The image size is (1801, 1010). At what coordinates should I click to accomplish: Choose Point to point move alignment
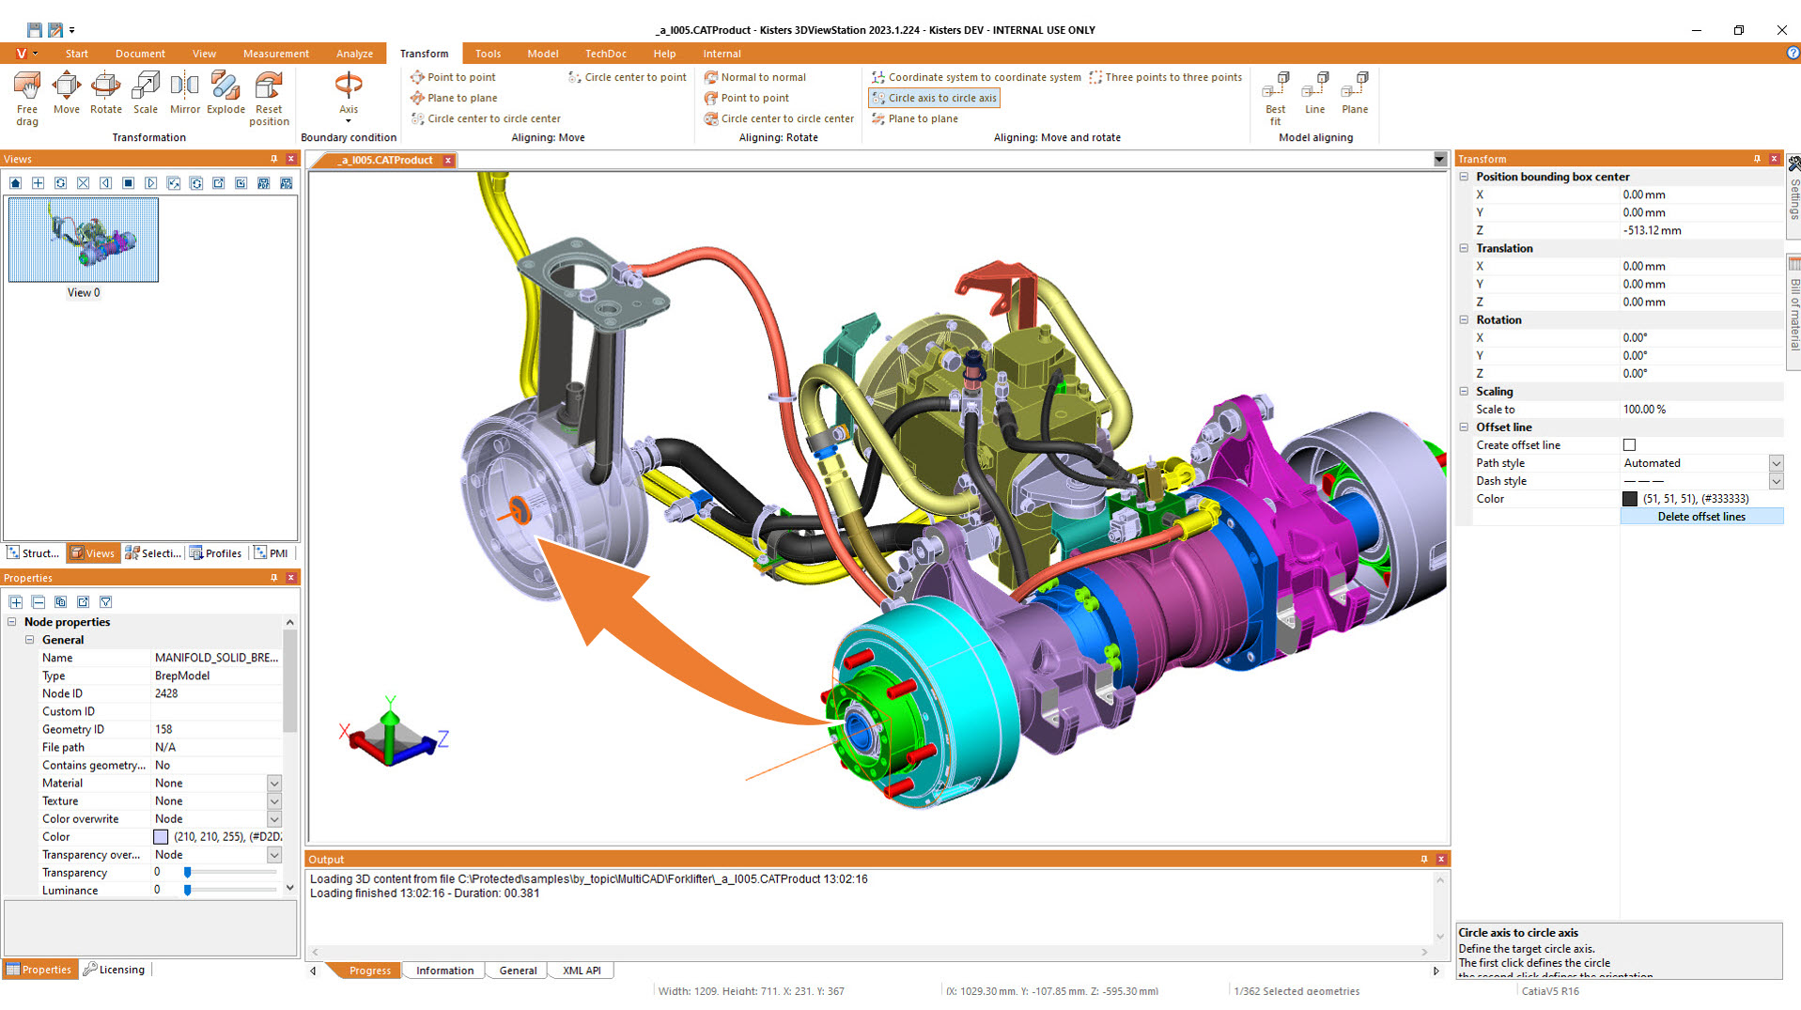[453, 77]
